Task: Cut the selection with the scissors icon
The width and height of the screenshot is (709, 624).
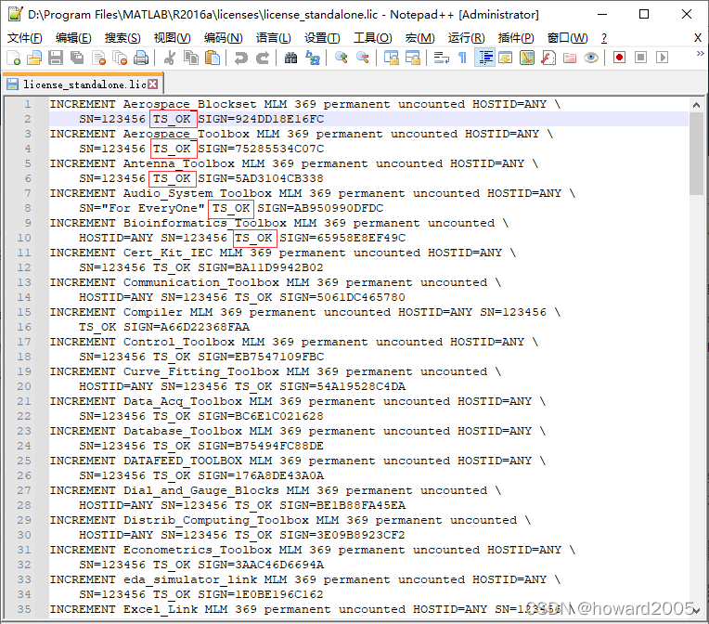Action: tap(170, 58)
